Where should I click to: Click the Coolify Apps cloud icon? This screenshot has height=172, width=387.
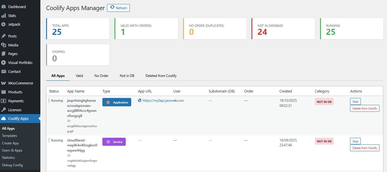coord(3,118)
